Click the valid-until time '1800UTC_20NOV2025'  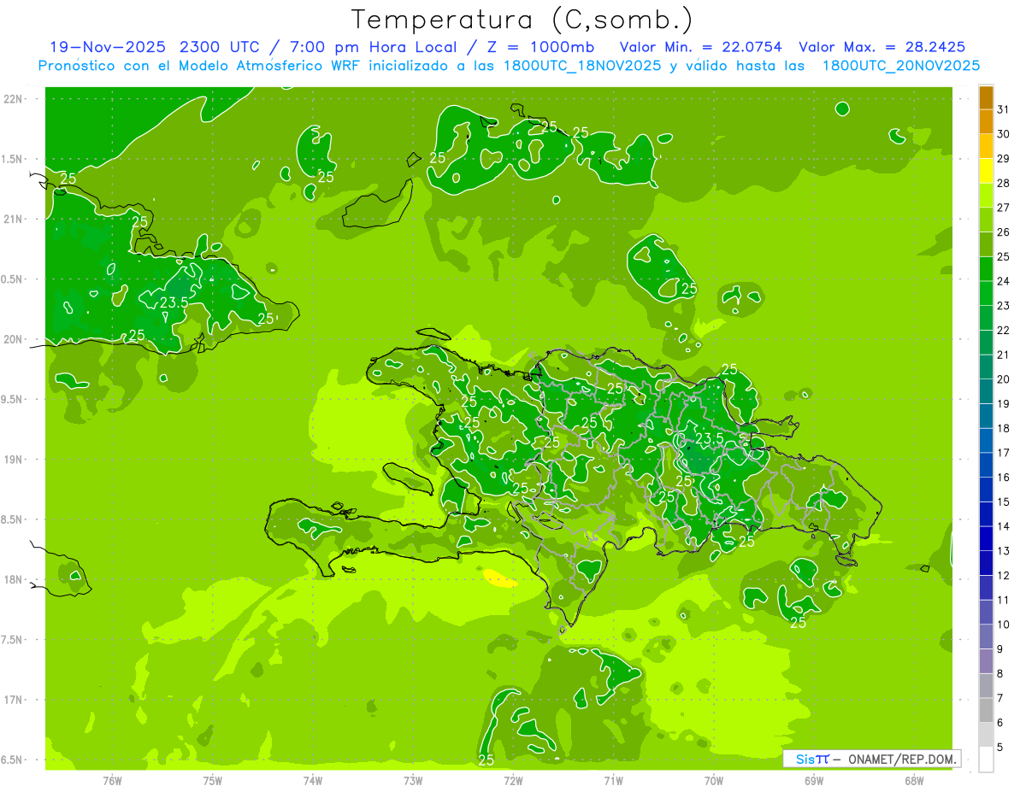[x=901, y=66]
